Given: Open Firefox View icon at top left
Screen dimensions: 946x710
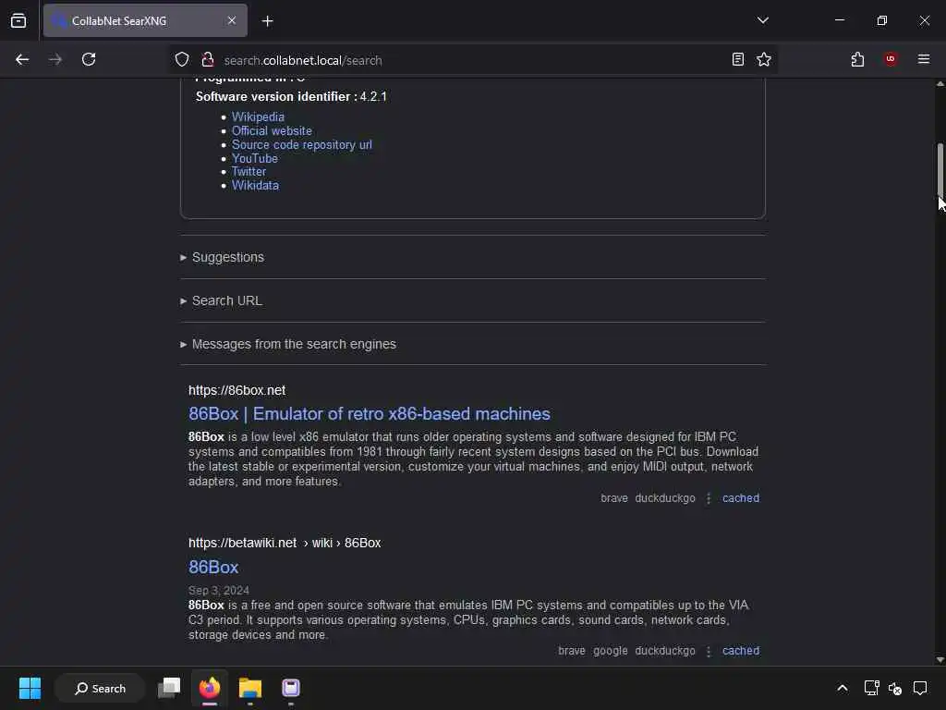Looking at the screenshot, I should coord(18,20).
